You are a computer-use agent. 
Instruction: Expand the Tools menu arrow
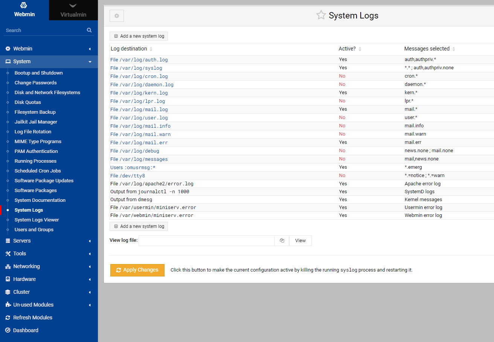90,254
